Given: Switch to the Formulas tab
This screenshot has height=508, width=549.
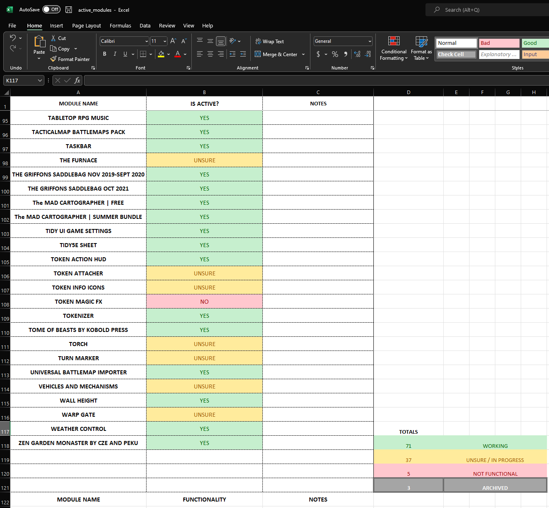Looking at the screenshot, I should 120,25.
